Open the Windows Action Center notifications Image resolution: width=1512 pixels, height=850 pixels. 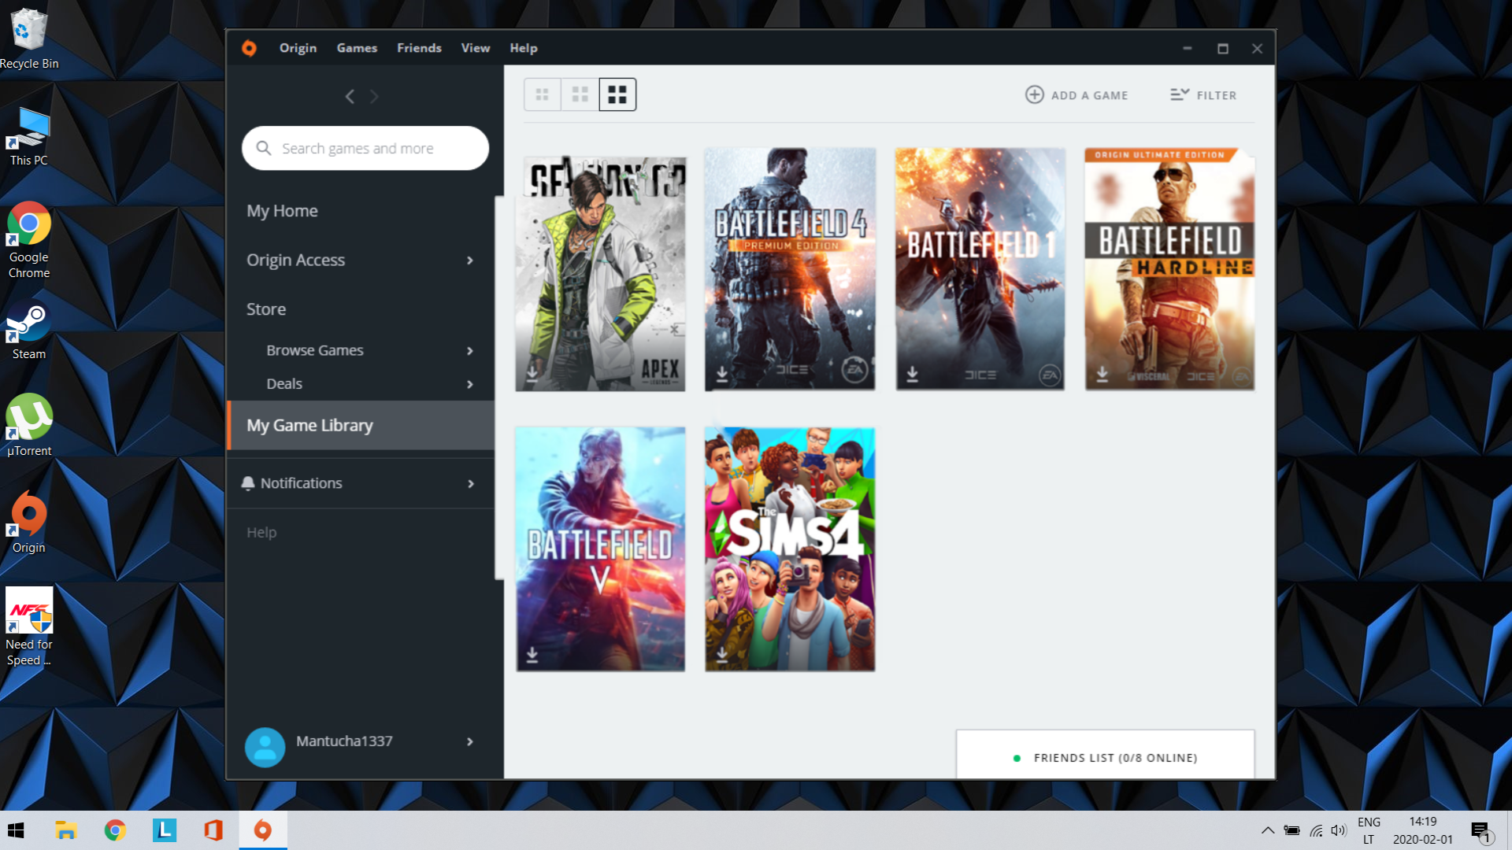[1481, 831]
